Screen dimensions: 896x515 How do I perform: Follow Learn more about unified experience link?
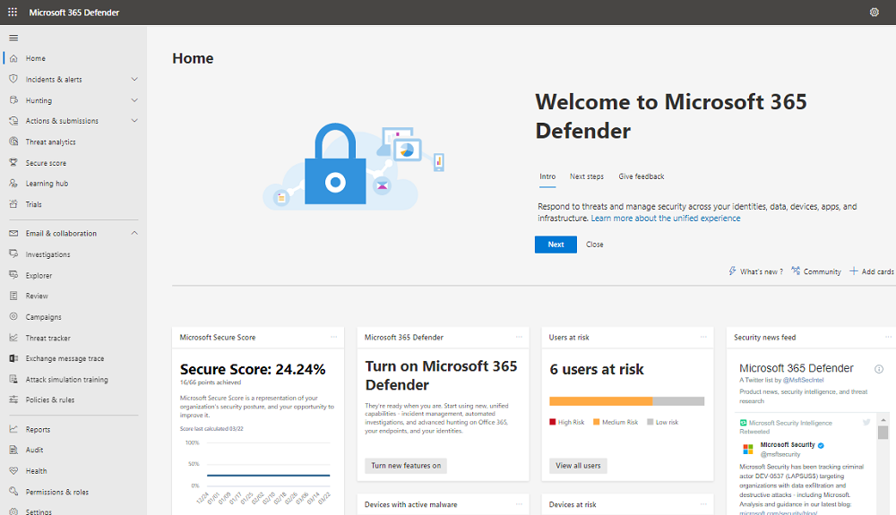pos(665,219)
